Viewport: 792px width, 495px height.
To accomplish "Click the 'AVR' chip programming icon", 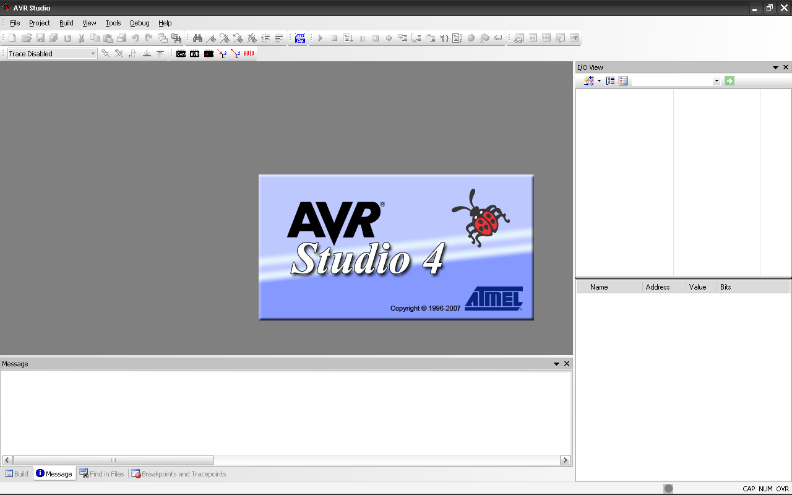I will [194, 54].
